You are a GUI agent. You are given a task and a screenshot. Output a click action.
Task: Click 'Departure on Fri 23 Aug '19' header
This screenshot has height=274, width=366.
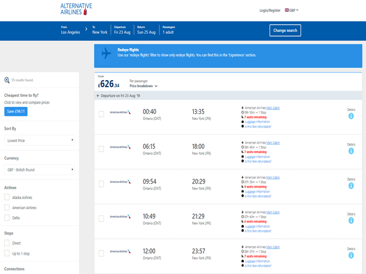[x=120, y=96]
